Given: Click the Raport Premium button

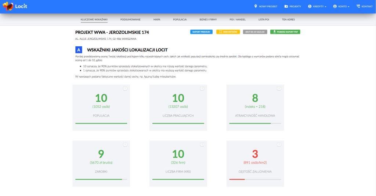Looking at the screenshot, I should (x=201, y=32).
